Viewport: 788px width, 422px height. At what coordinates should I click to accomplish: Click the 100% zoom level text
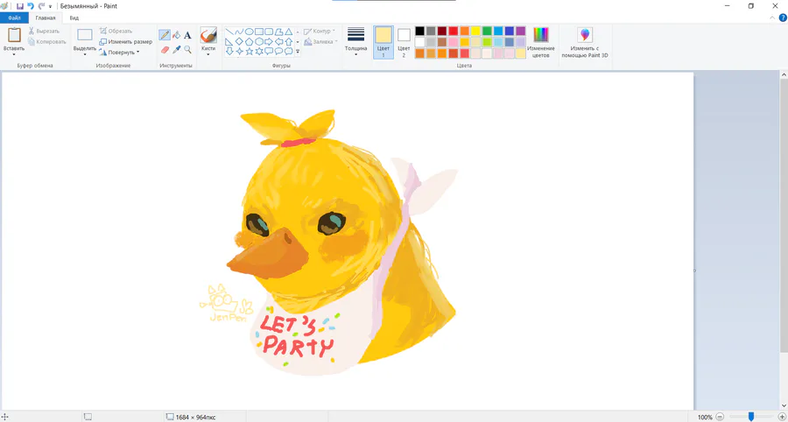click(705, 417)
